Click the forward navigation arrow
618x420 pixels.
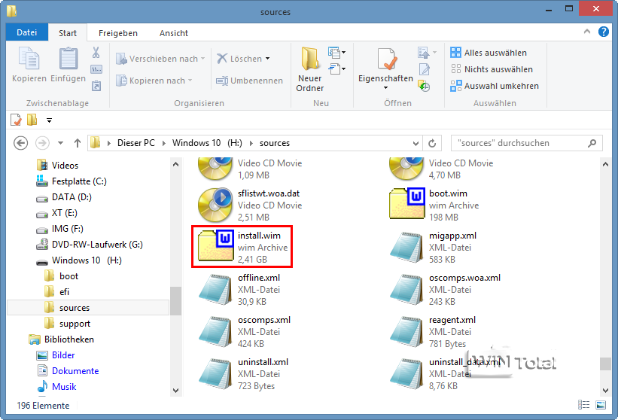[x=43, y=143]
